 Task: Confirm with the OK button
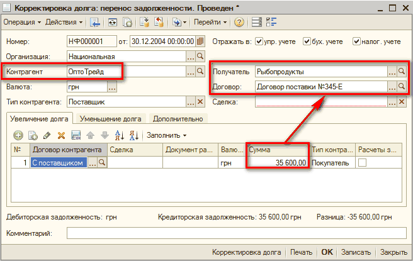[327, 252]
